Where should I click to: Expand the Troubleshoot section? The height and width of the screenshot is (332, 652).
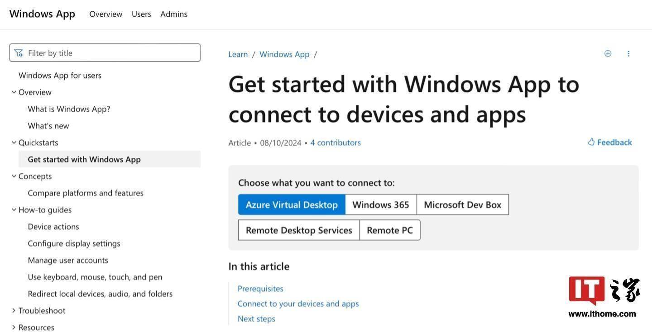tap(14, 311)
